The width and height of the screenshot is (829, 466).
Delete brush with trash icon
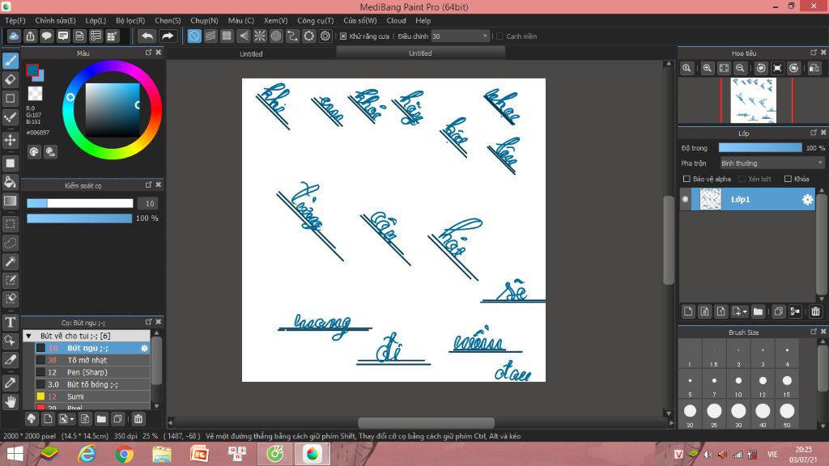pos(138,419)
